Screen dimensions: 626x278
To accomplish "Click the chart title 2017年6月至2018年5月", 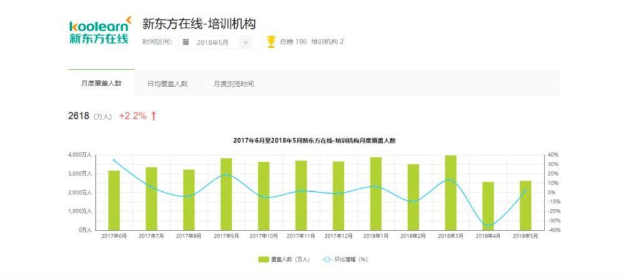I will 314,141.
